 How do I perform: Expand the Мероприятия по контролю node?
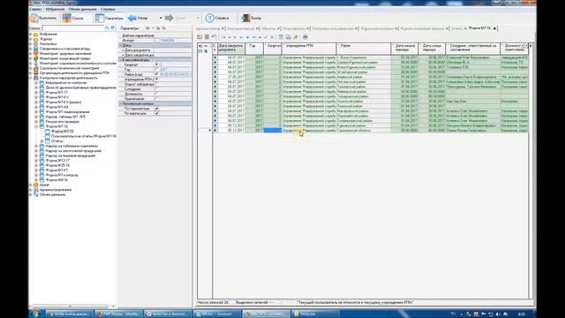36,82
